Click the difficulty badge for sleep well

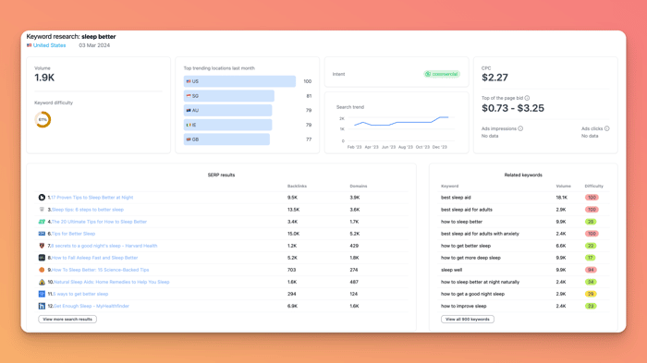coord(591,270)
